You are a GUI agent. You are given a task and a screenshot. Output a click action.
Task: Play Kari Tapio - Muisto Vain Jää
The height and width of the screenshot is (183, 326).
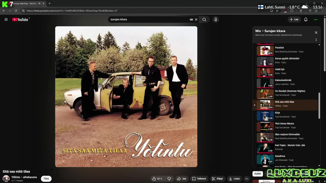pos(285,148)
